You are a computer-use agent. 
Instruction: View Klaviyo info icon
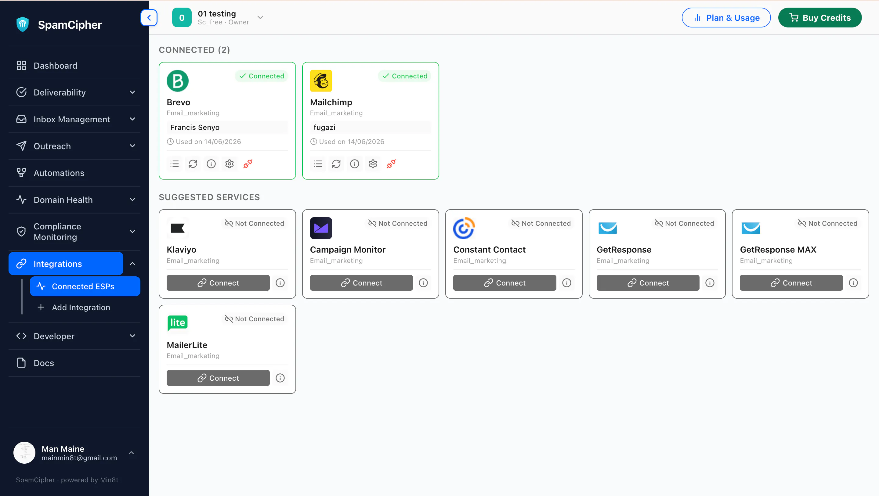[x=280, y=283]
